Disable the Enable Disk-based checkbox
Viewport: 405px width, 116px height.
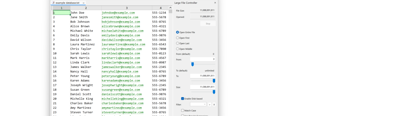[x=183, y=99]
